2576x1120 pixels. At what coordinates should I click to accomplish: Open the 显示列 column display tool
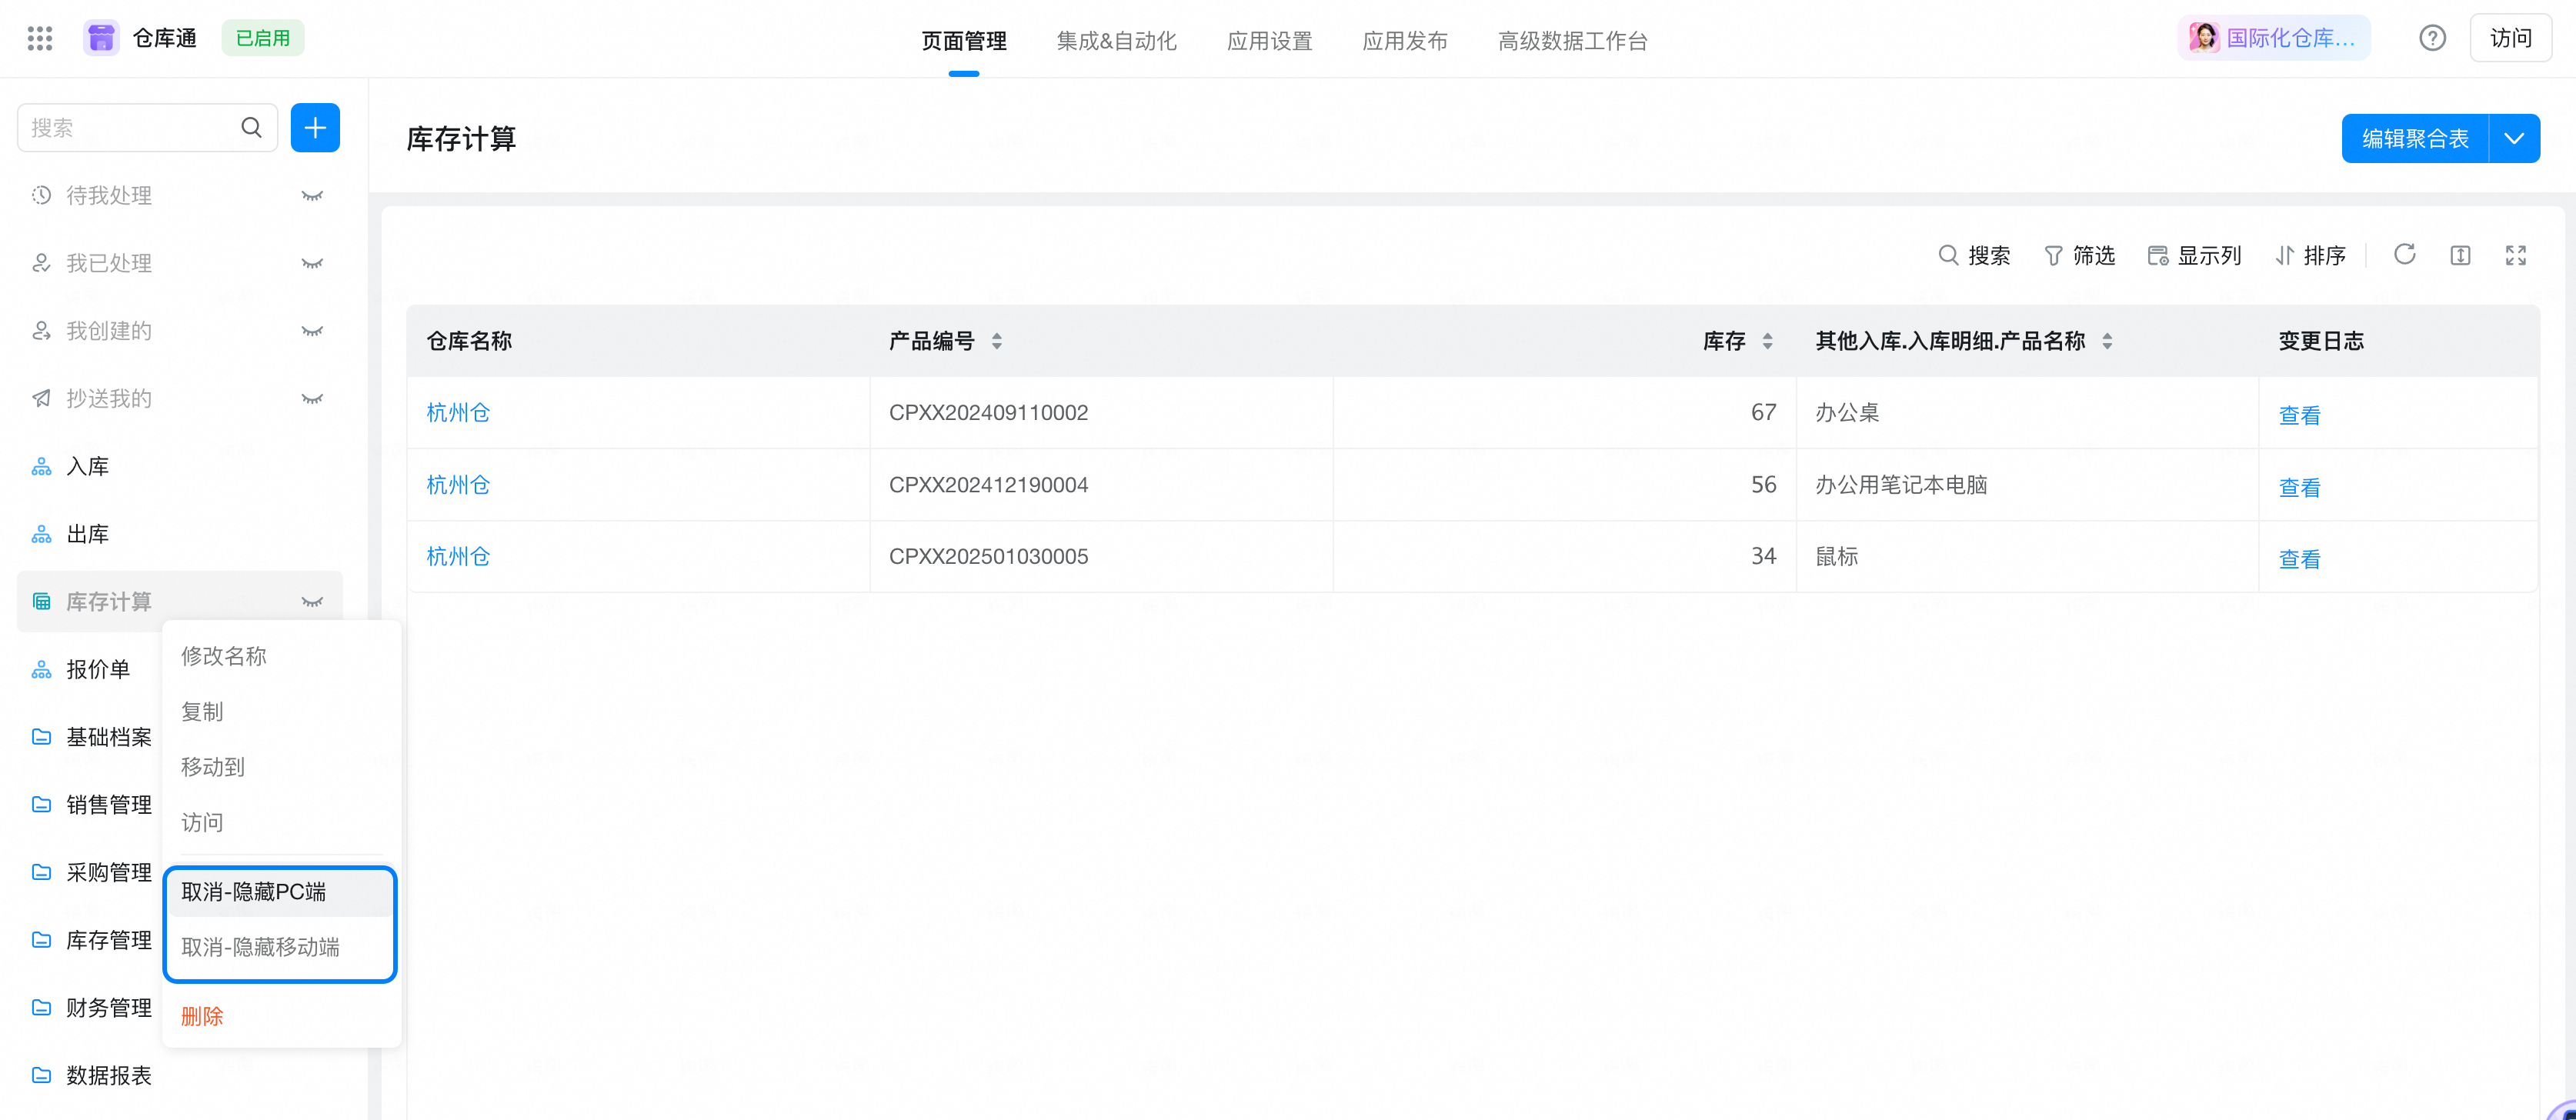(2194, 255)
